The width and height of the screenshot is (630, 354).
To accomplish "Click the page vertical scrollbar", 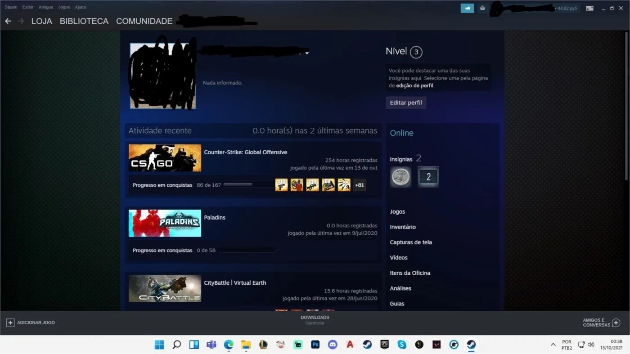I will point(627,106).
